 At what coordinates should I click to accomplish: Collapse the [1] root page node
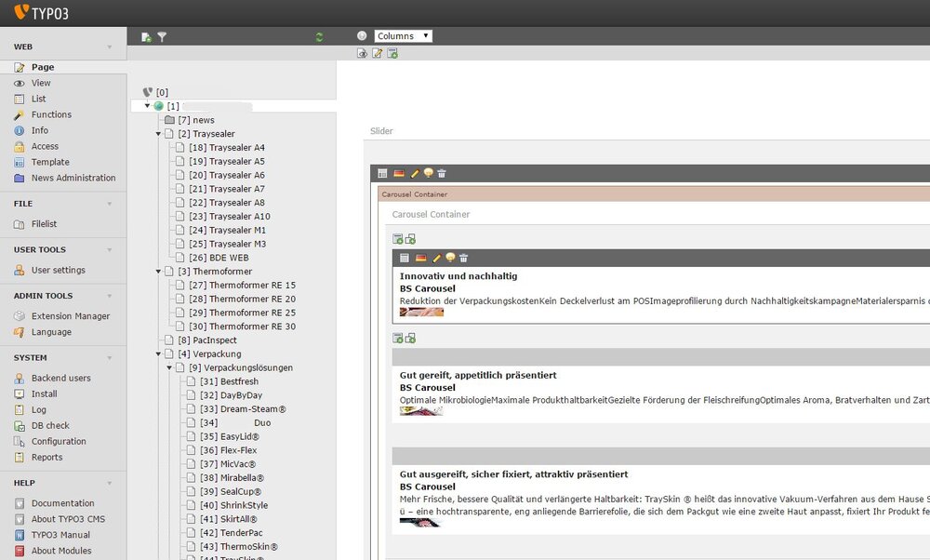click(147, 106)
